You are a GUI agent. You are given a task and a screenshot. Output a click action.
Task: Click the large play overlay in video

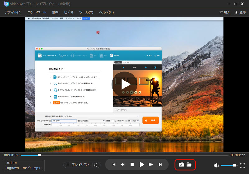point(125,84)
